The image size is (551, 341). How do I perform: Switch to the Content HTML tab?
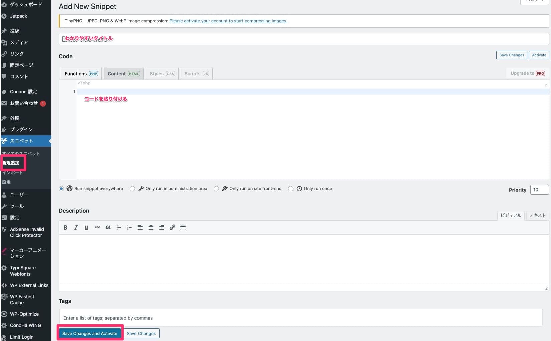(123, 73)
